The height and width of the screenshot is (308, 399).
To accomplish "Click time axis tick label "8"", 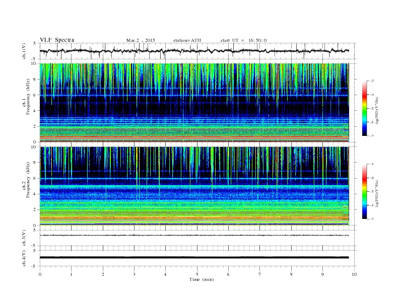I will (291, 274).
